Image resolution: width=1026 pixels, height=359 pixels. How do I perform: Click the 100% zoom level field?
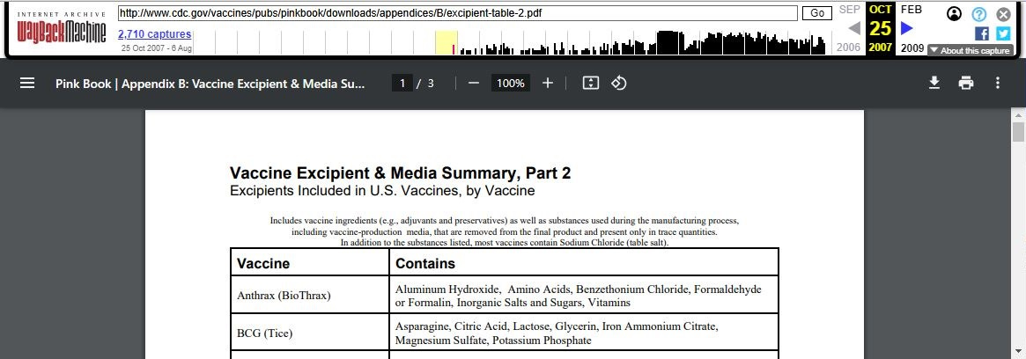[511, 83]
